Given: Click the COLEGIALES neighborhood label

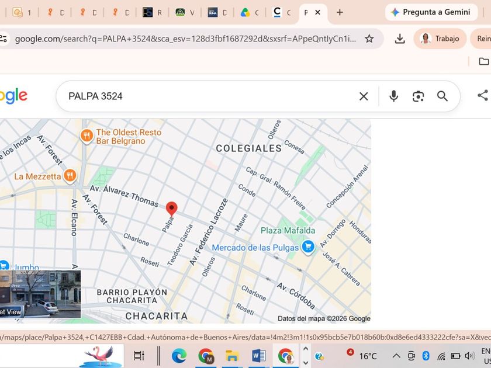Looking at the screenshot, I should [248, 148].
